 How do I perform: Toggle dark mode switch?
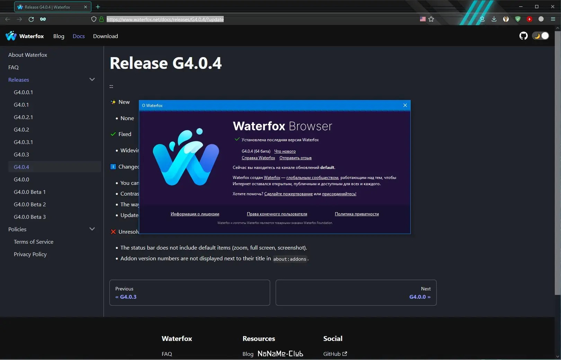541,36
